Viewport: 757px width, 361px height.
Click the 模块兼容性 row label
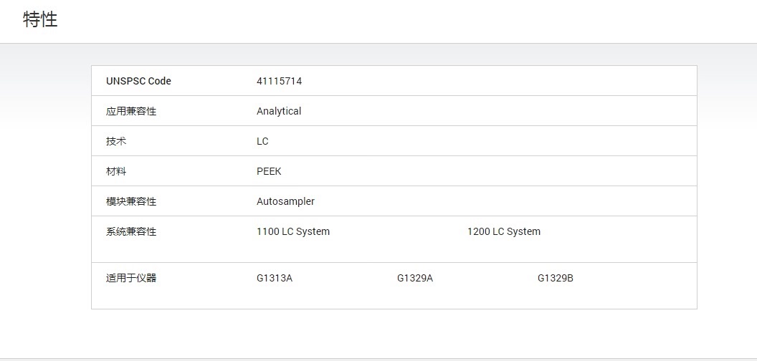pyautogui.click(x=131, y=201)
